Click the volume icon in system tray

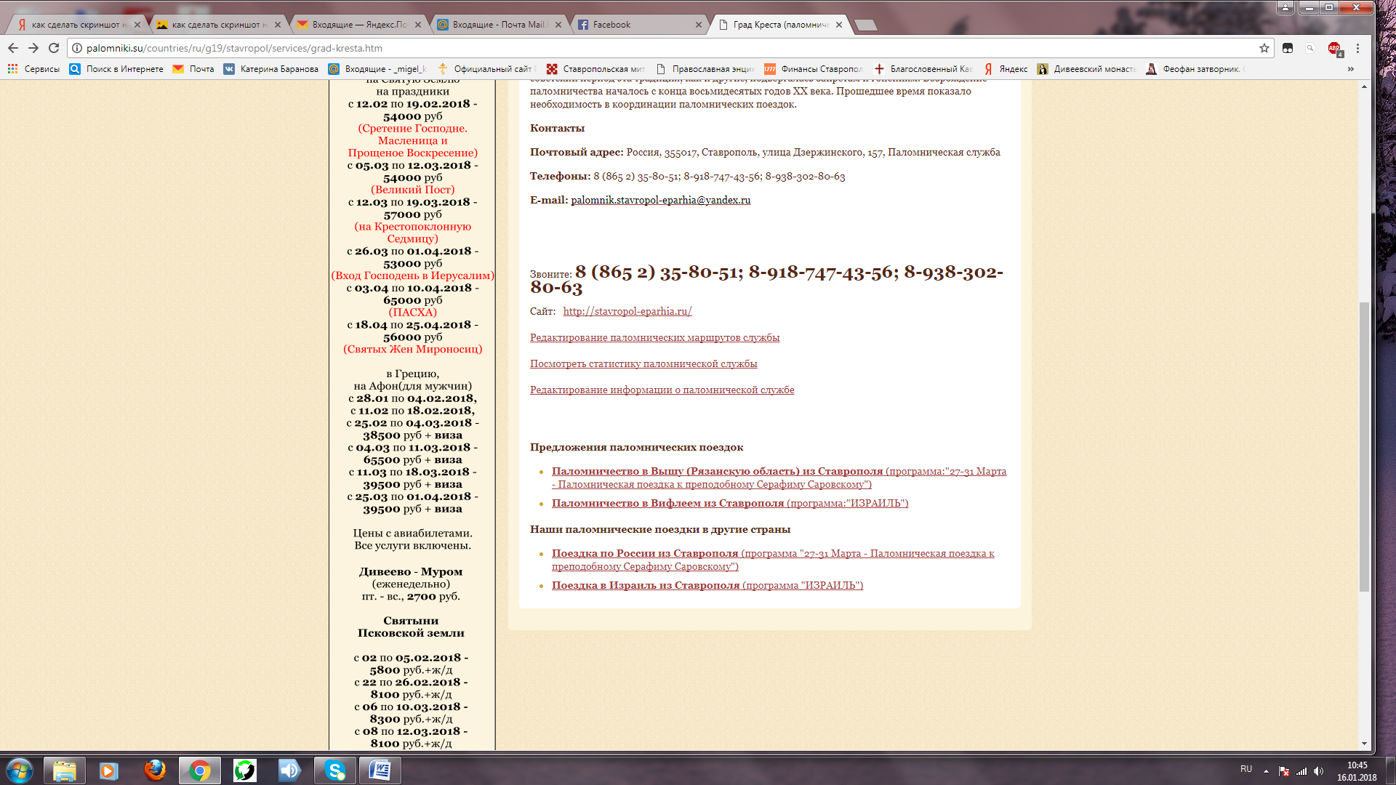coord(1319,771)
